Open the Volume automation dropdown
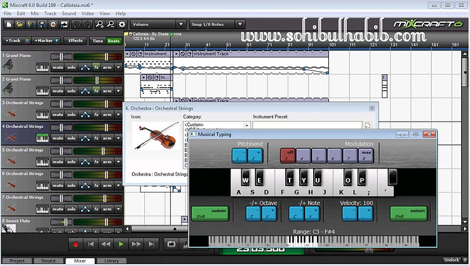The width and height of the screenshot is (470, 266). point(181,24)
